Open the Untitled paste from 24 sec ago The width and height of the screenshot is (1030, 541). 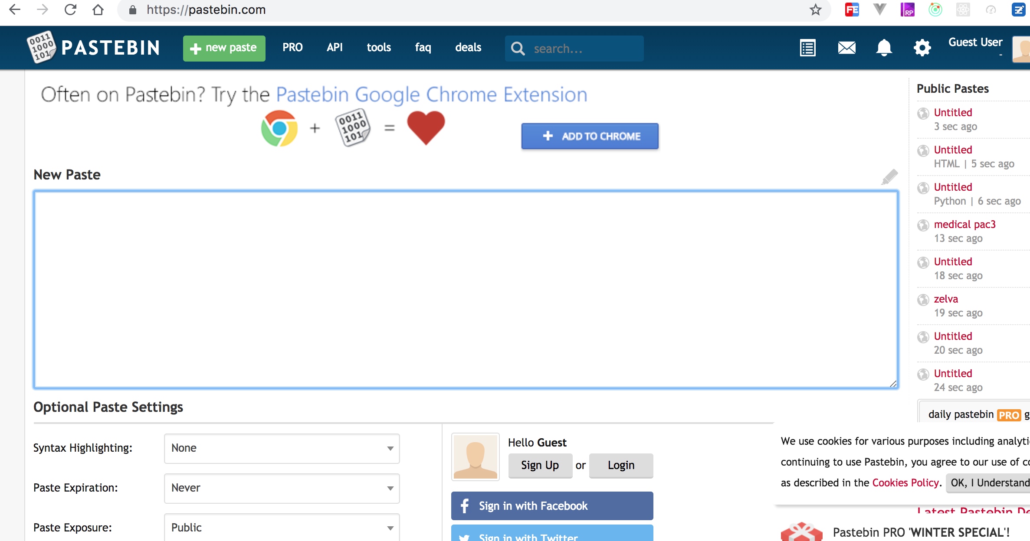pyautogui.click(x=953, y=374)
